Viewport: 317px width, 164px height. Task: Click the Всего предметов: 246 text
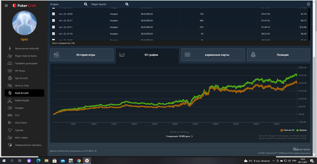63,43
